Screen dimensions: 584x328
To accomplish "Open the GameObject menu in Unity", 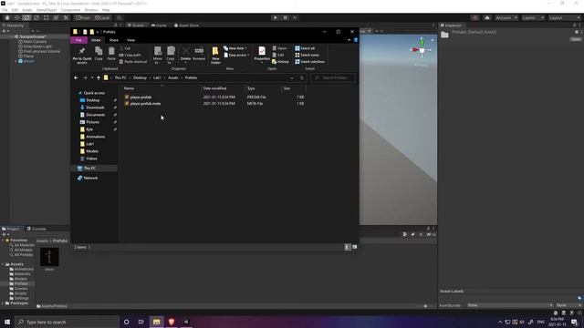I will tap(47, 10).
